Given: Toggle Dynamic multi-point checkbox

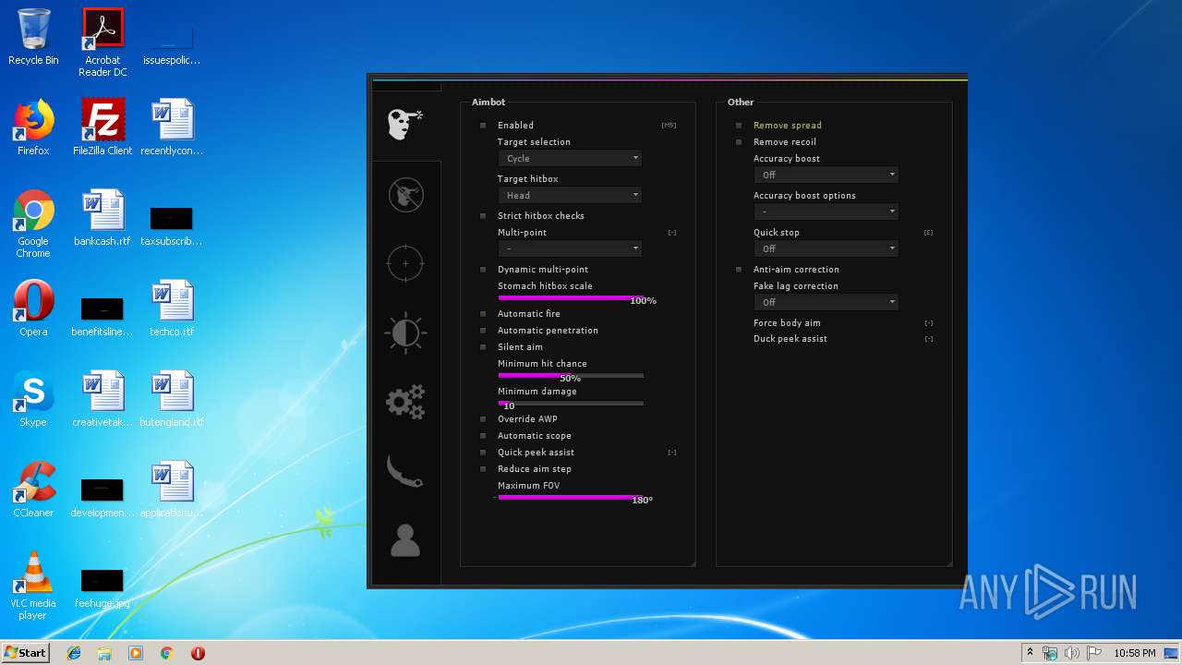Looking at the screenshot, I should (x=482, y=269).
